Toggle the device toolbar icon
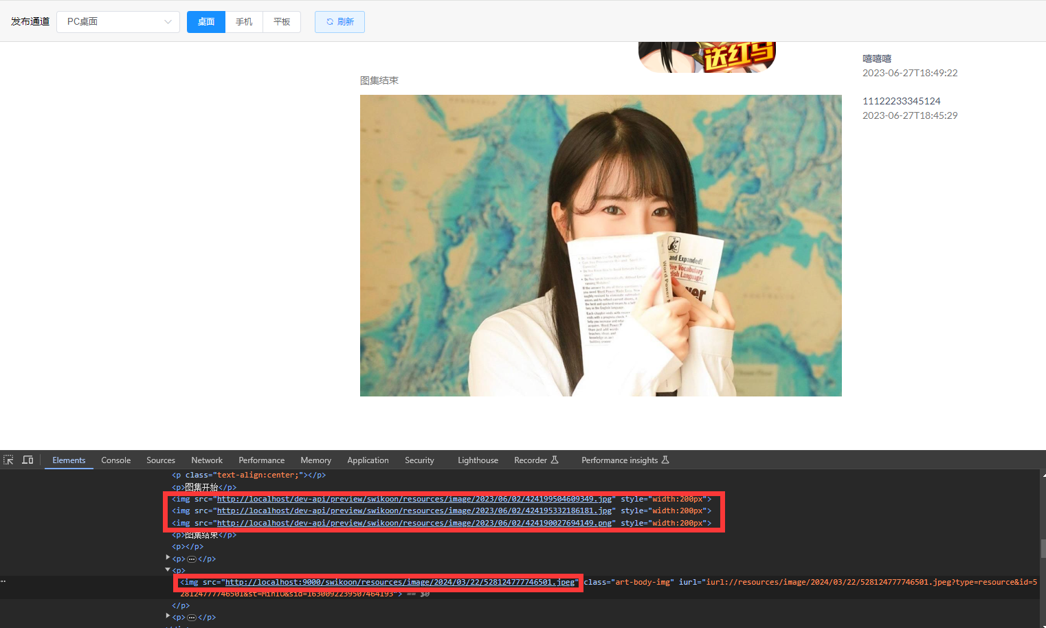 tap(27, 460)
